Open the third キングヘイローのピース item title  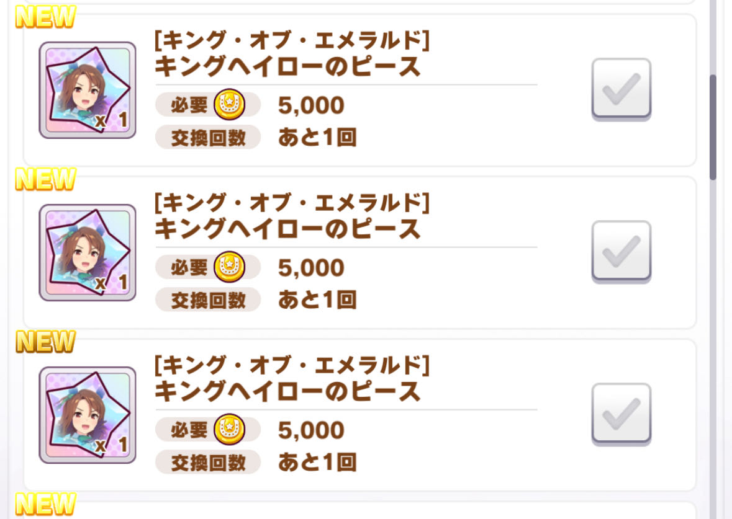click(x=287, y=392)
